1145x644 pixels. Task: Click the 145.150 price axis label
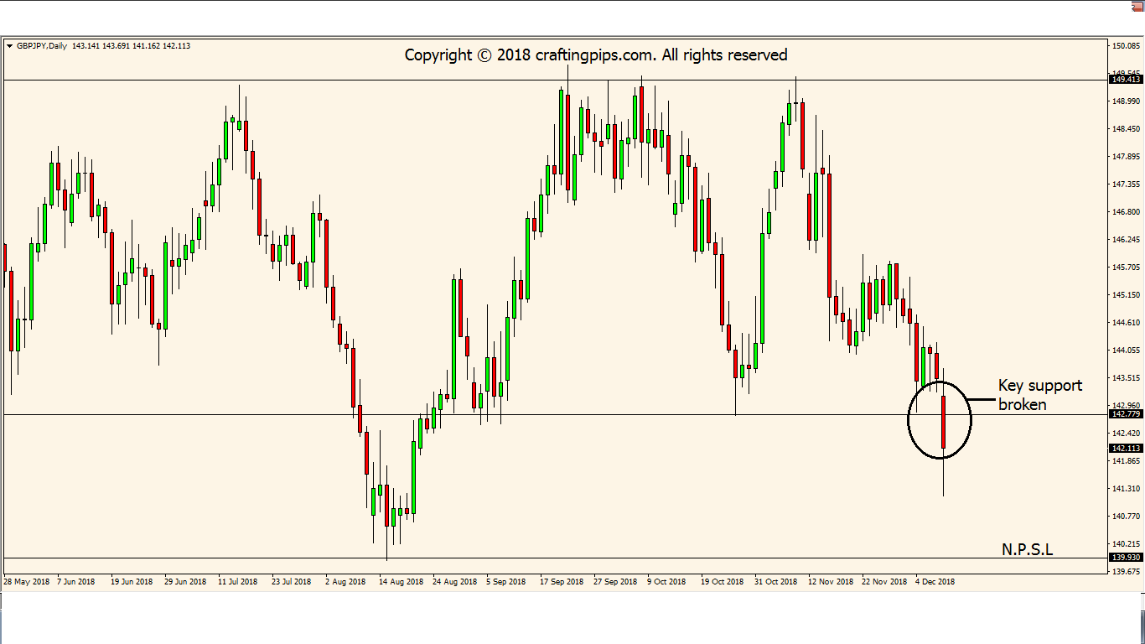1127,295
